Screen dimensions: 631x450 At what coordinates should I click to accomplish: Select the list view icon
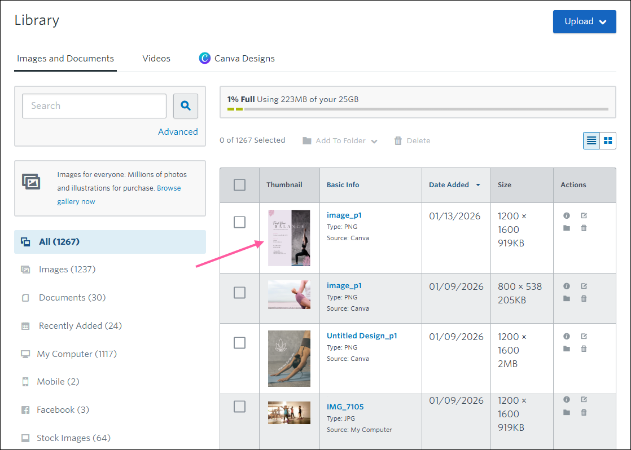point(591,140)
